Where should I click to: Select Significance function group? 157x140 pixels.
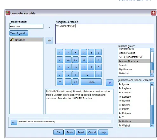(x=134, y=69)
